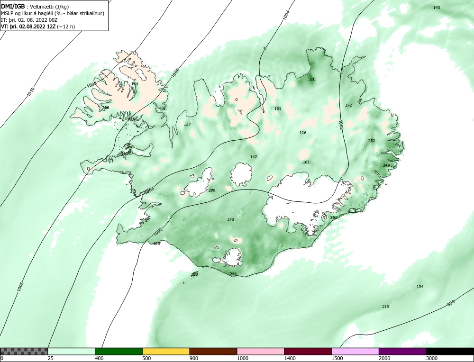
Task: Select the 1004 isobar label near the top edge
Action: pyautogui.click(x=286, y=15)
